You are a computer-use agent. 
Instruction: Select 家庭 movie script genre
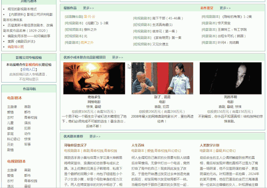pos(10,134)
